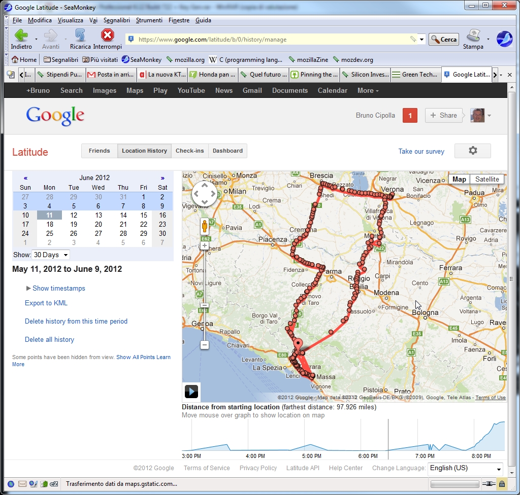The height and width of the screenshot is (495, 520).
Task: Click the Terms of Service footer link
Action: click(x=207, y=468)
